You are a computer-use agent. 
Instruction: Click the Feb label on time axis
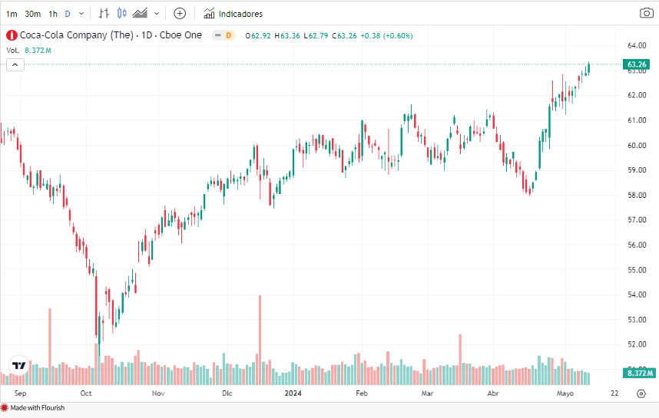point(362,393)
